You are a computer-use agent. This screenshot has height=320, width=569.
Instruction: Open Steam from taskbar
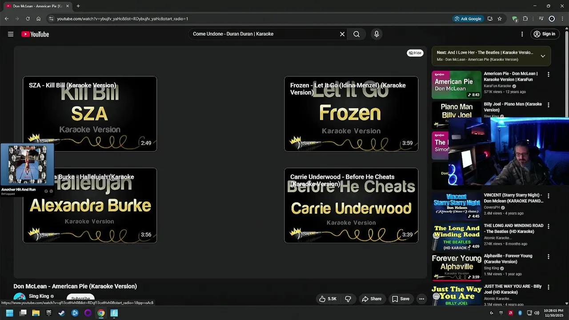click(x=62, y=313)
